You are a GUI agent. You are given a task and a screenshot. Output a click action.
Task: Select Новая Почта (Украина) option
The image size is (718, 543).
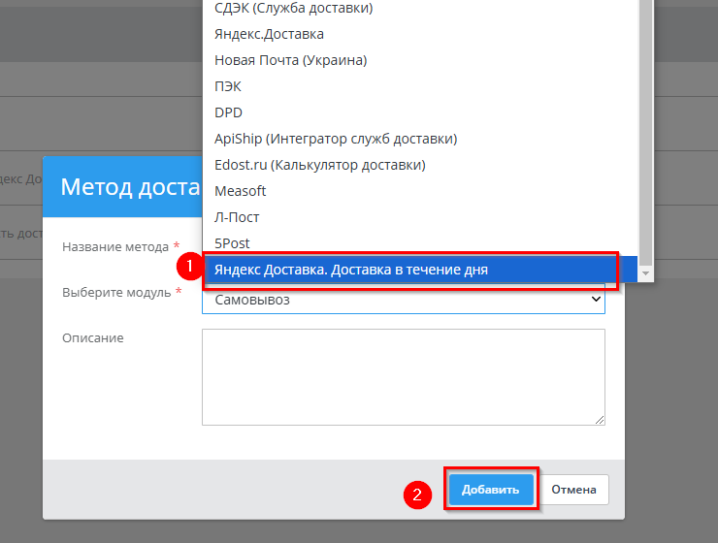click(420, 60)
